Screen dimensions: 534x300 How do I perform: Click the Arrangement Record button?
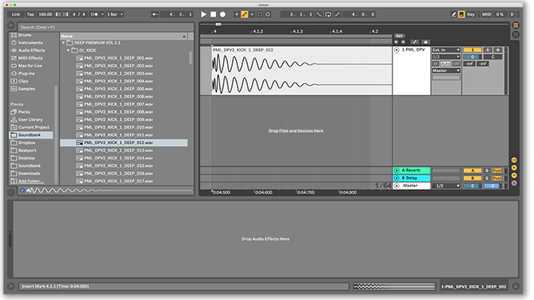(222, 14)
